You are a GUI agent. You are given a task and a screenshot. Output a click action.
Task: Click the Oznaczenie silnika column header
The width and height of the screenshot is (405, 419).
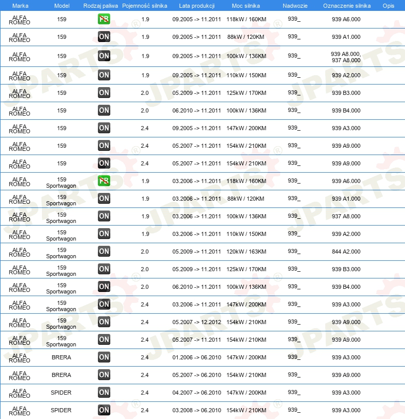346,6
